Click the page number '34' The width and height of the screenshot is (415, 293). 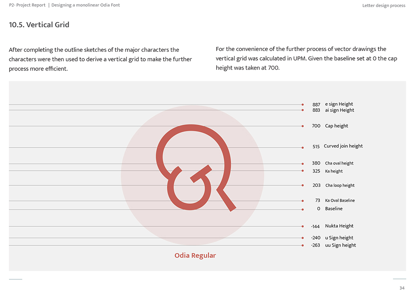click(x=402, y=288)
